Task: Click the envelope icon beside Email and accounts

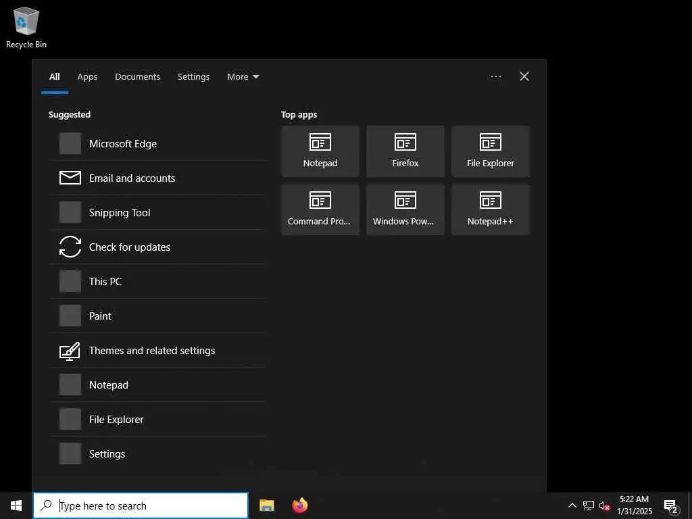Action: coord(70,178)
